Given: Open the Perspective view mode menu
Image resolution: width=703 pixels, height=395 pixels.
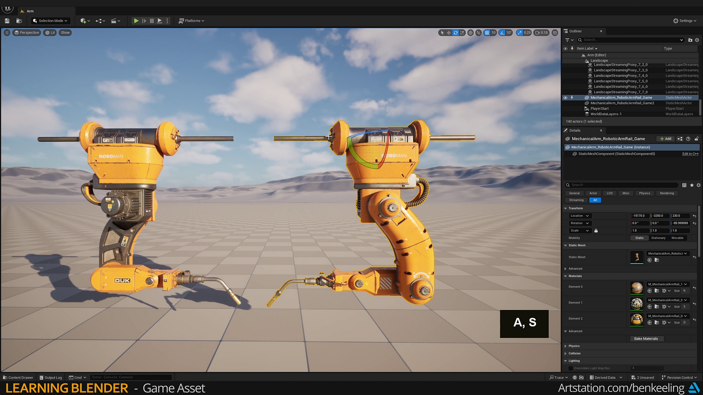Looking at the screenshot, I should [27, 33].
